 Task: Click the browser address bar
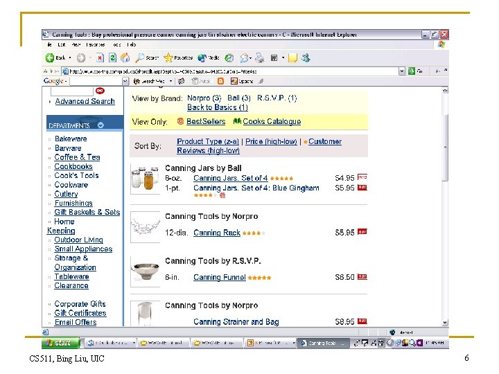pos(234,71)
